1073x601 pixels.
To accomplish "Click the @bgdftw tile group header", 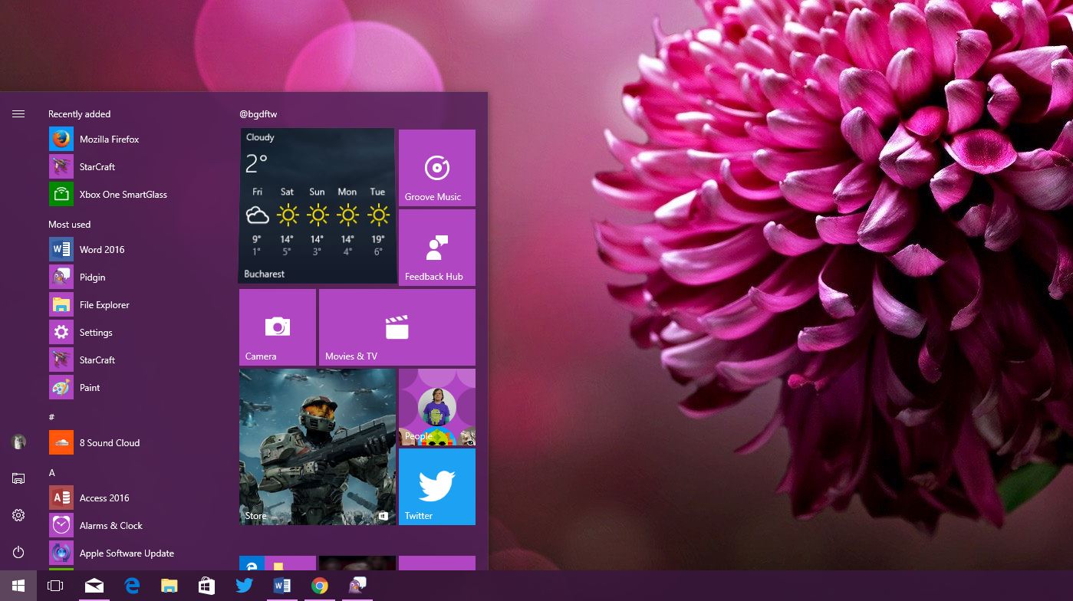I will [258, 114].
